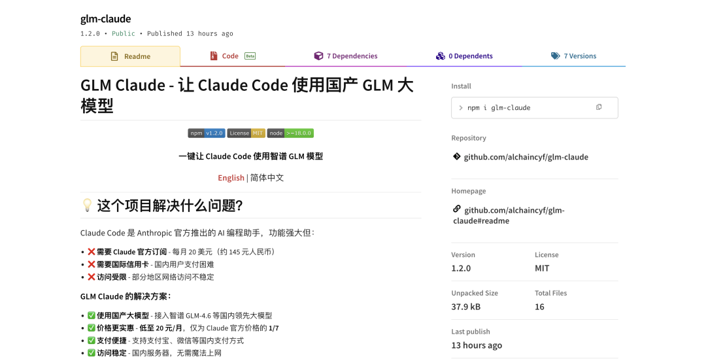This screenshot has width=706, height=363.
Task: Switch to the Code tab
Action: (x=232, y=56)
